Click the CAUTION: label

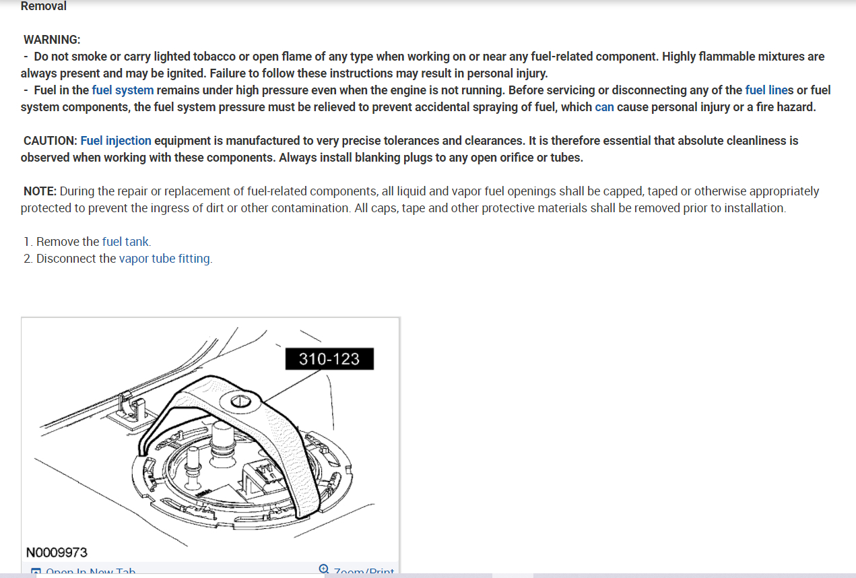[51, 141]
